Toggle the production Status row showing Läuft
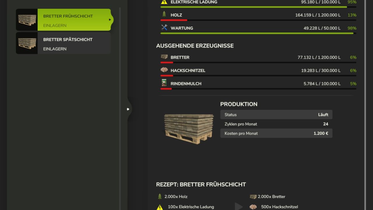Image resolution: width=373 pixels, height=210 pixels. click(x=276, y=115)
